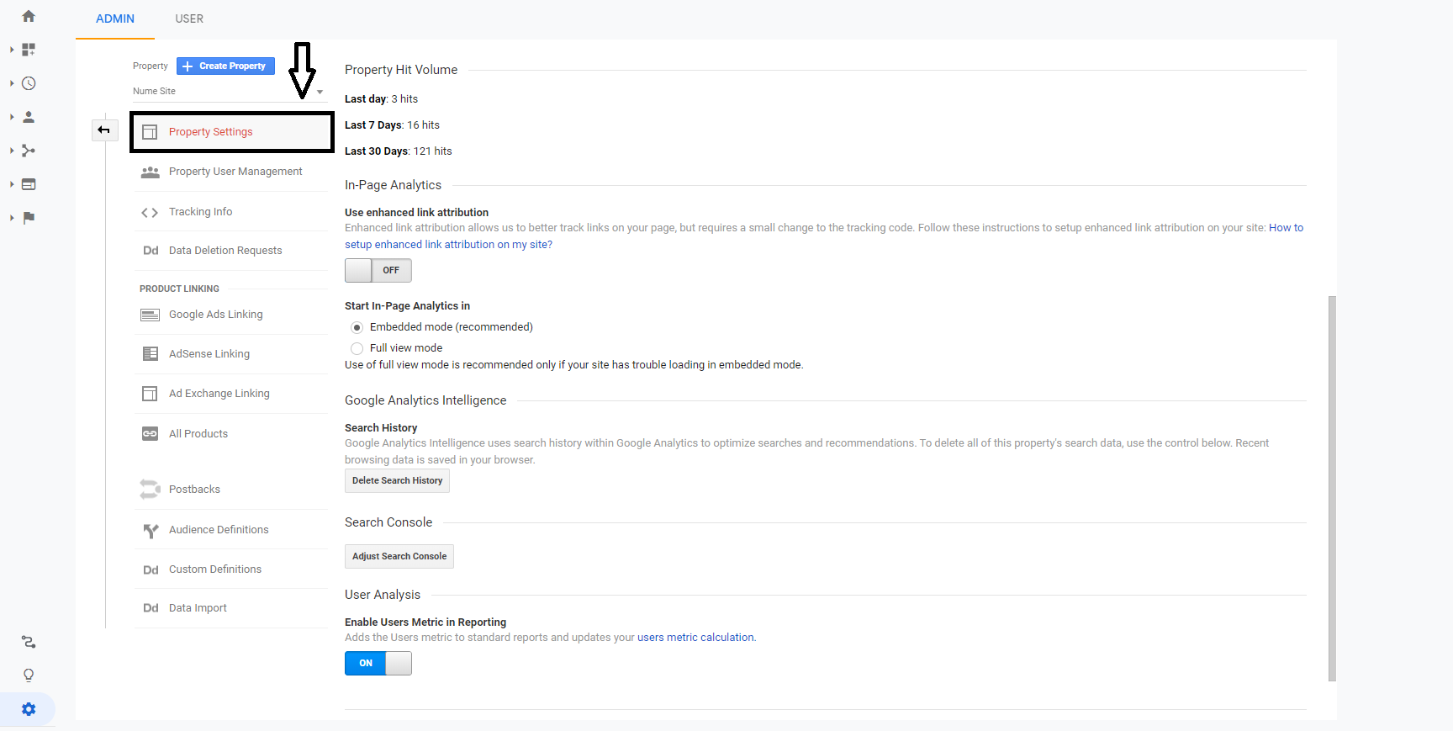Click the Discover lightbulb icon

[29, 675]
